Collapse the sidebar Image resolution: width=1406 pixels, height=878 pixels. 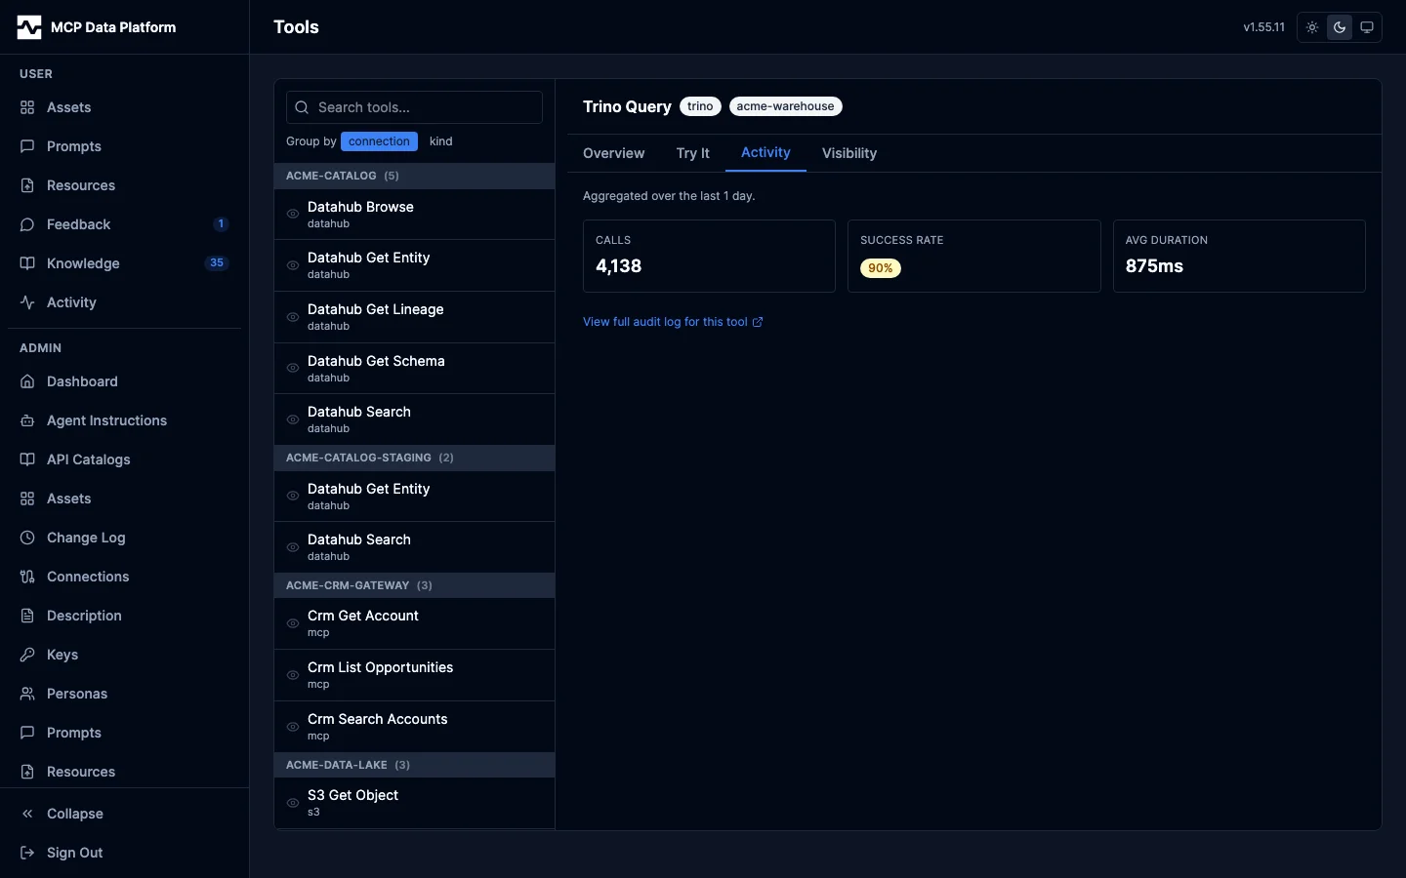point(124,814)
